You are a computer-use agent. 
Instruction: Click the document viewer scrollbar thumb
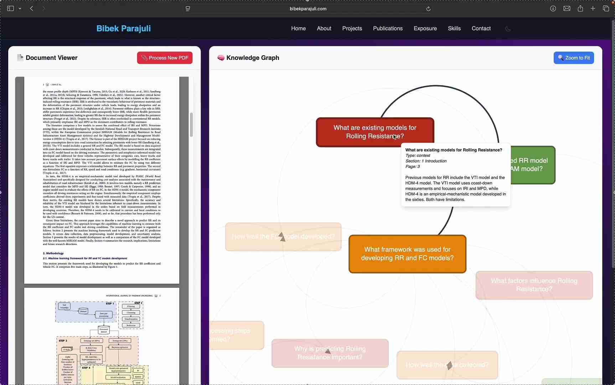[191, 125]
